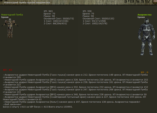
Task: Click the orange ХП - 0 indicator
Action: coord(144,72)
